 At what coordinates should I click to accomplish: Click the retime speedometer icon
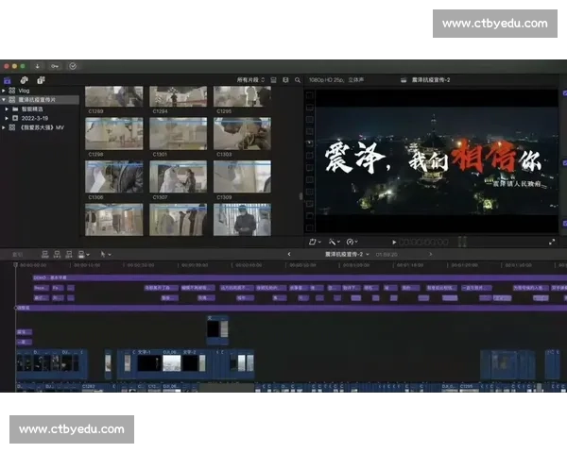point(350,242)
